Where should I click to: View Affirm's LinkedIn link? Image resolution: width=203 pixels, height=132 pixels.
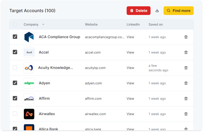(130, 99)
